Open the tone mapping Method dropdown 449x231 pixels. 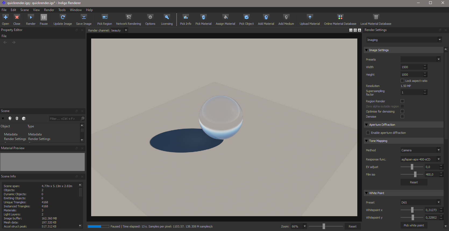tap(421, 150)
